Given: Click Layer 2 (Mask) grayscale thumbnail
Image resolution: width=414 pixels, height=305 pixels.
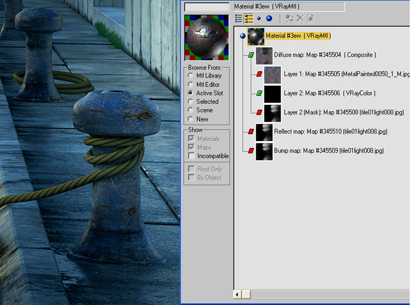Looking at the screenshot, I should coord(272,113).
